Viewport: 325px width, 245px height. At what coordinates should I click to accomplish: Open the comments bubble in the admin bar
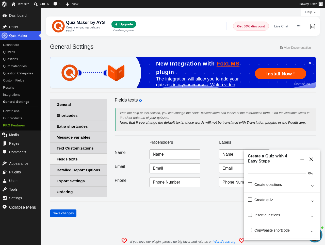(55, 4)
